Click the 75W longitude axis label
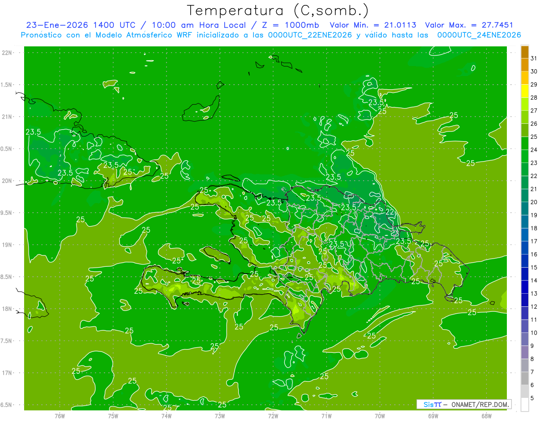The image size is (546, 422). point(113,416)
